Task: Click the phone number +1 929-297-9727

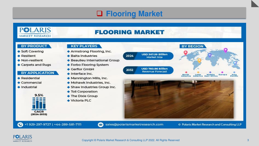Action: pyautogui.click(x=38, y=124)
